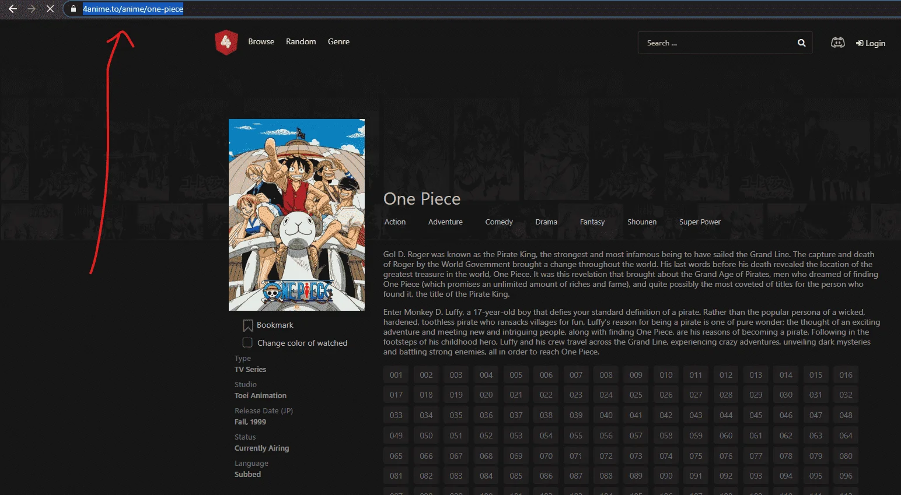Open the Fantasy genre tag
The image size is (901, 495).
[592, 222]
